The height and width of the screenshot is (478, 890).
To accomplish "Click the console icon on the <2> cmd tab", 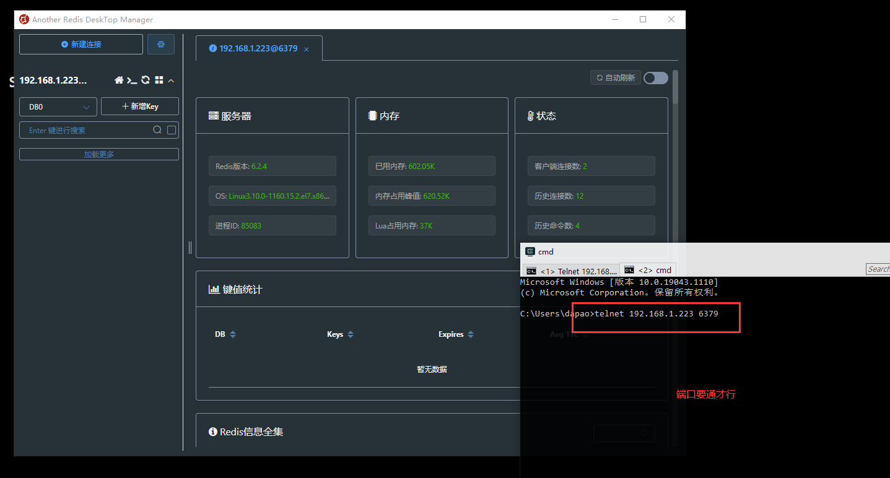I will [x=629, y=270].
